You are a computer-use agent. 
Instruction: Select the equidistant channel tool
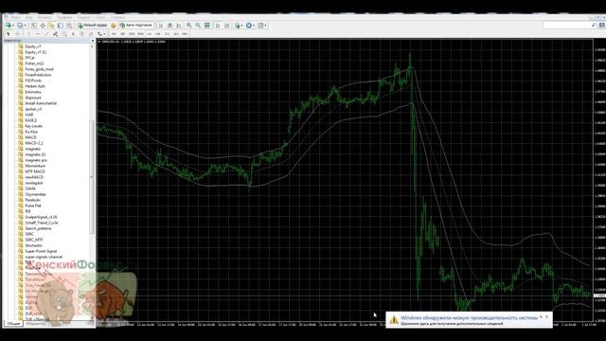click(55, 34)
